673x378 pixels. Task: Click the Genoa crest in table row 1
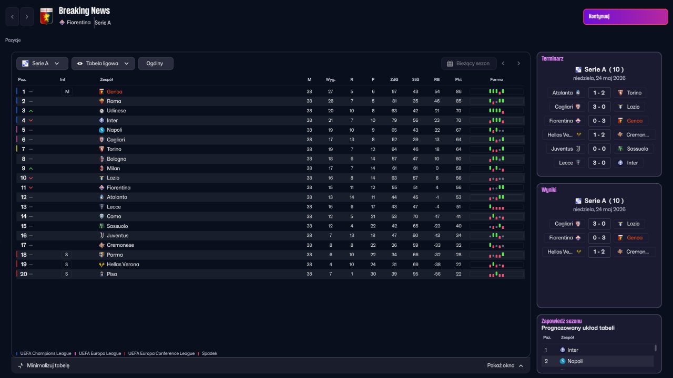click(101, 92)
